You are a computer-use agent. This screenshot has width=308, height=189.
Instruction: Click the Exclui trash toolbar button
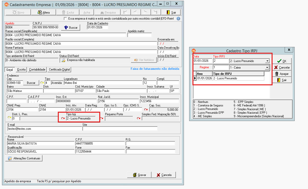(68, 12)
